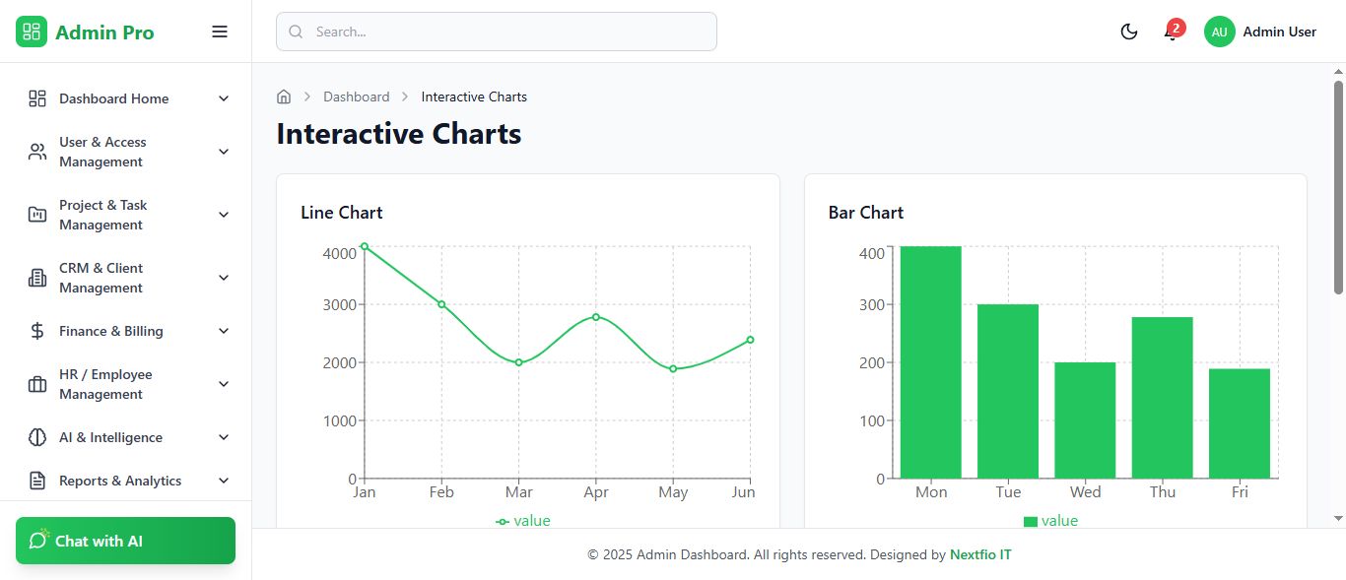Follow the Nextfio IT footer link
Screen dimensions: 1346x580
click(x=979, y=554)
